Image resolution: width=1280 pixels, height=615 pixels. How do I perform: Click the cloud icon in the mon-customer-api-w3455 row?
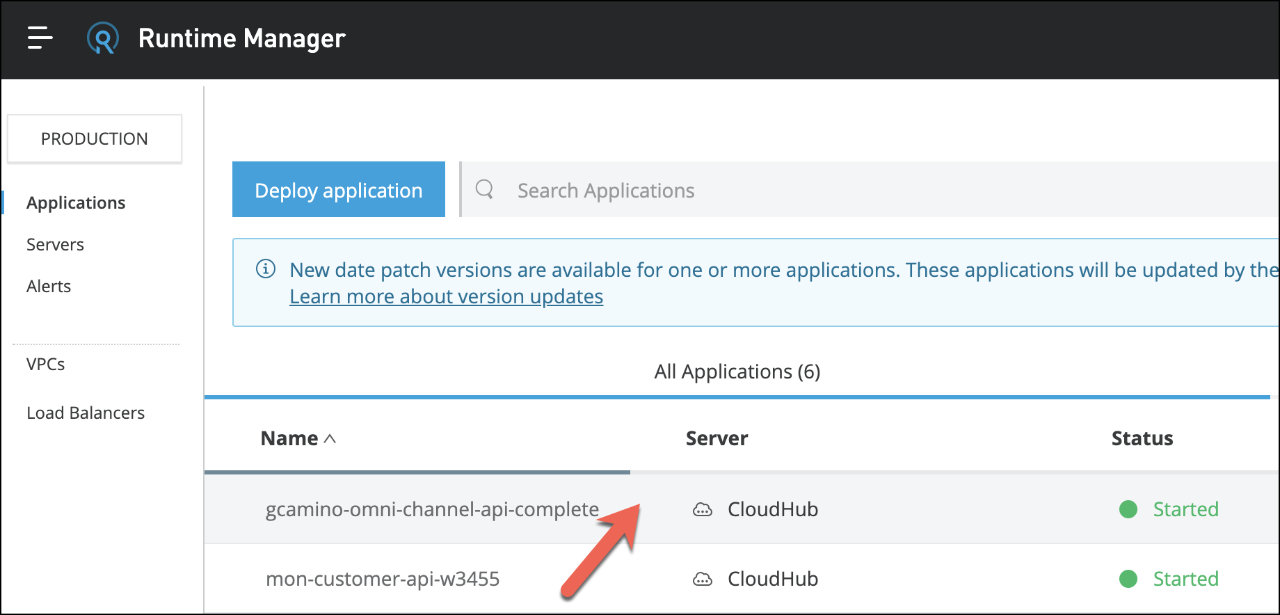click(703, 579)
